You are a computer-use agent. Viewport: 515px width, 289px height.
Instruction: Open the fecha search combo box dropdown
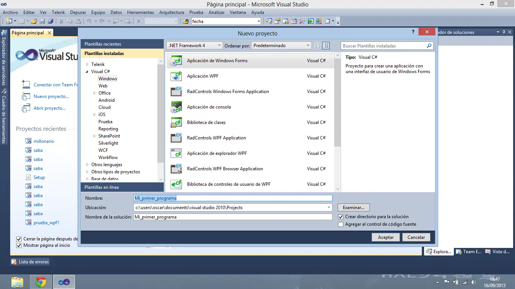[x=258, y=21]
